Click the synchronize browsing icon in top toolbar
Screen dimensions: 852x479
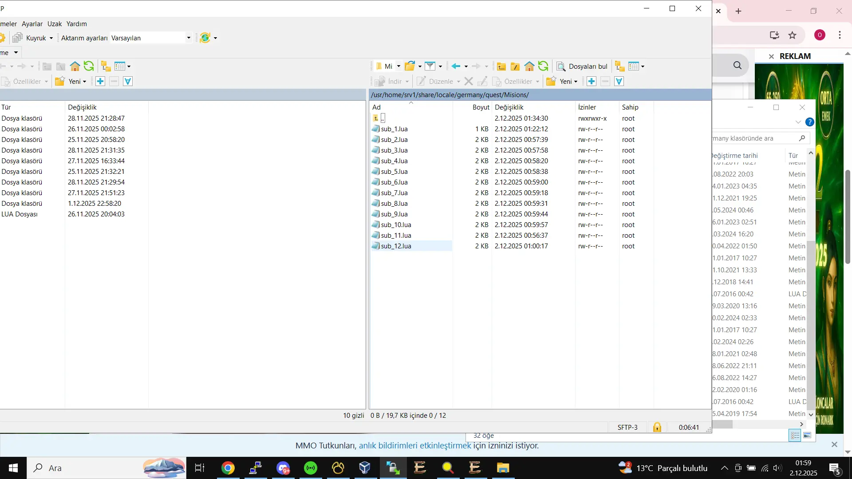pos(205,38)
